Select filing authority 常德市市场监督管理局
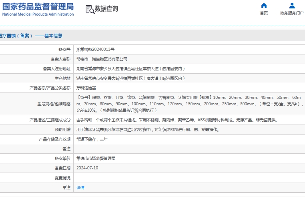Image resolution: width=305 pixels, height=197 pixels. 96,159
